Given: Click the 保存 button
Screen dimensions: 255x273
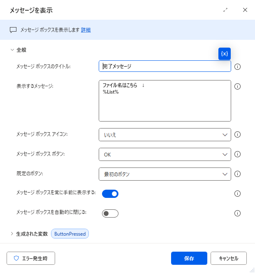Looking at the screenshot, I should click(x=189, y=258).
